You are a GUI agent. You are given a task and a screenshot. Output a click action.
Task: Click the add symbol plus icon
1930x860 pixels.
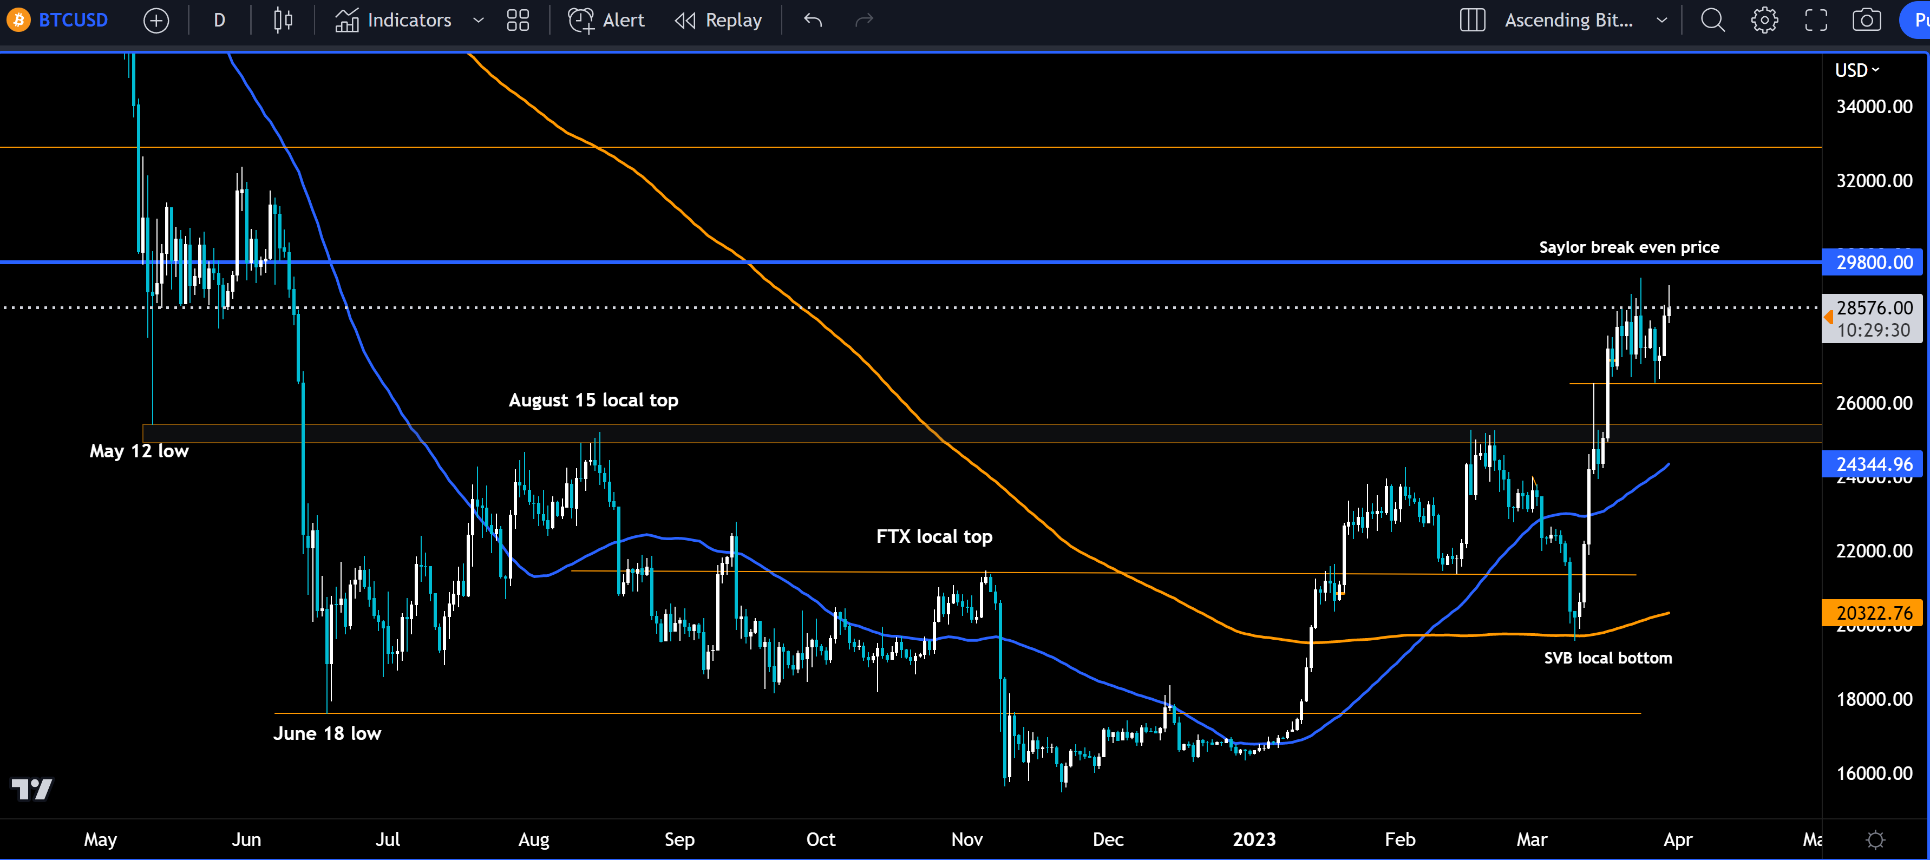(x=156, y=20)
